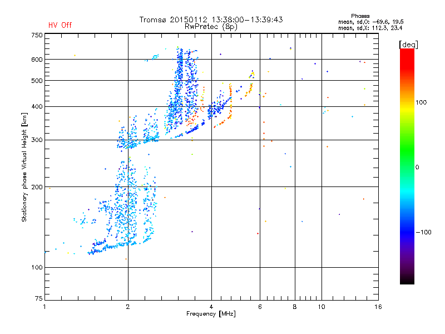Screen dimensions: 445x334
Task: Click the colorbar tick label "-100"
Action: point(423,232)
